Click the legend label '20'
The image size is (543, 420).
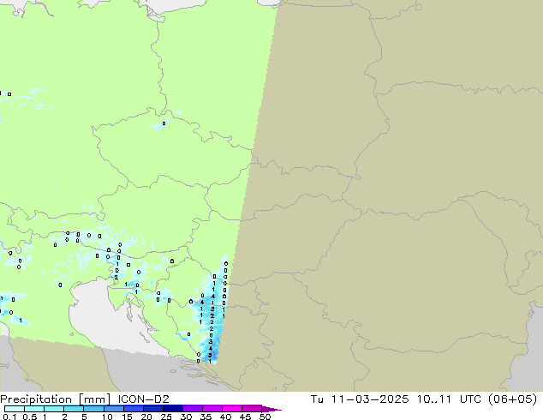point(146,417)
